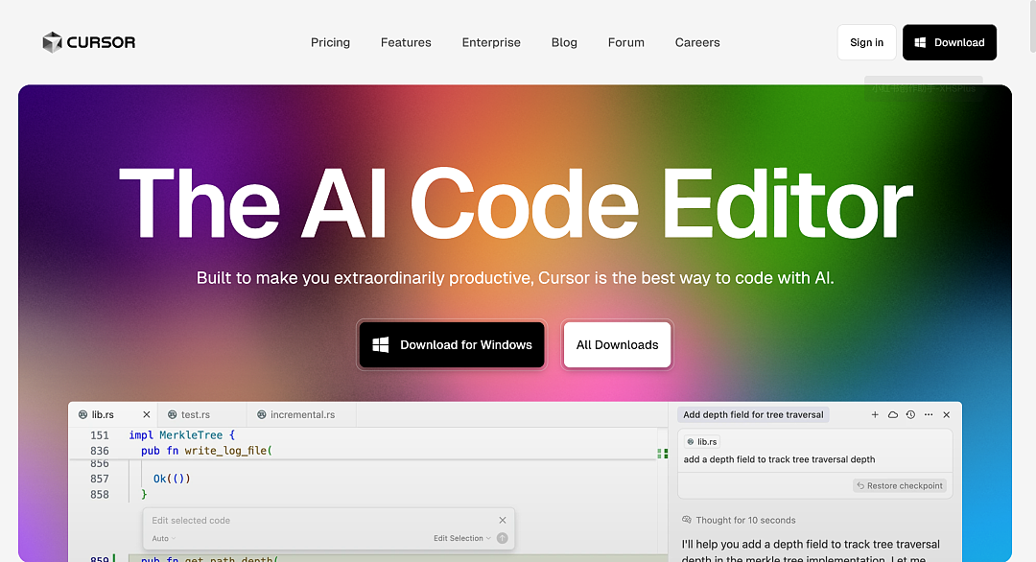Screen dimensions: 1036x562
Task: Click the green diff markers beside the editor
Action: click(663, 454)
